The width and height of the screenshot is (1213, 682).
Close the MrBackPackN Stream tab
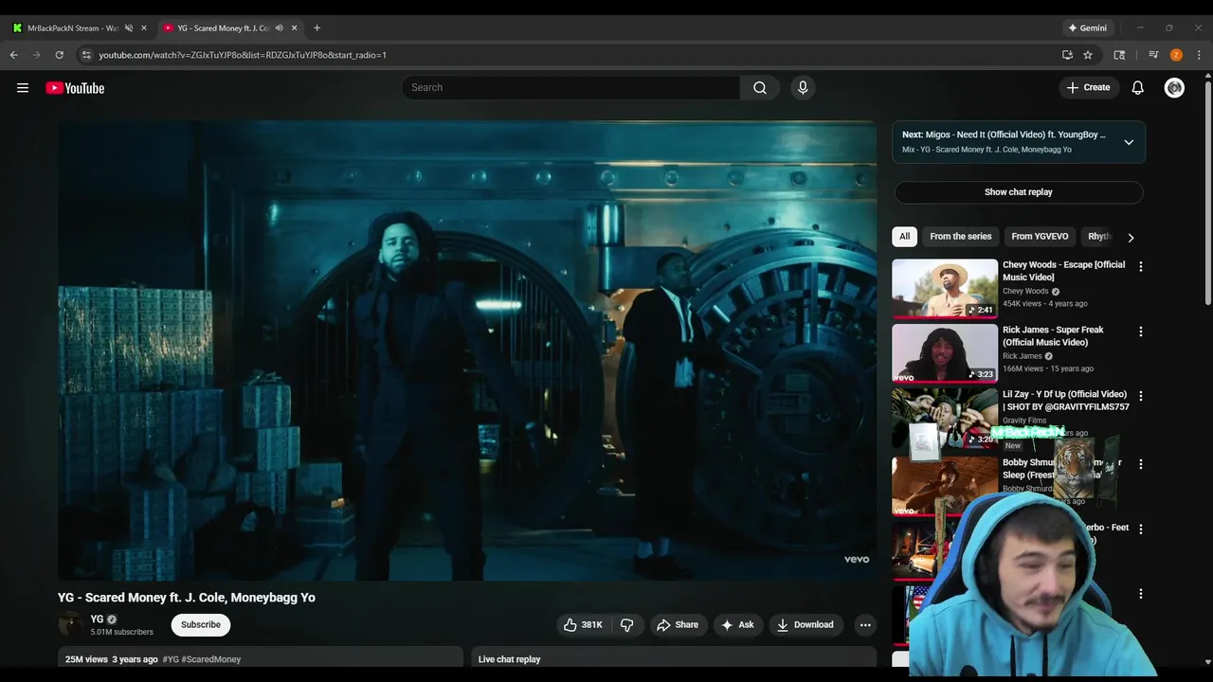pyautogui.click(x=144, y=27)
